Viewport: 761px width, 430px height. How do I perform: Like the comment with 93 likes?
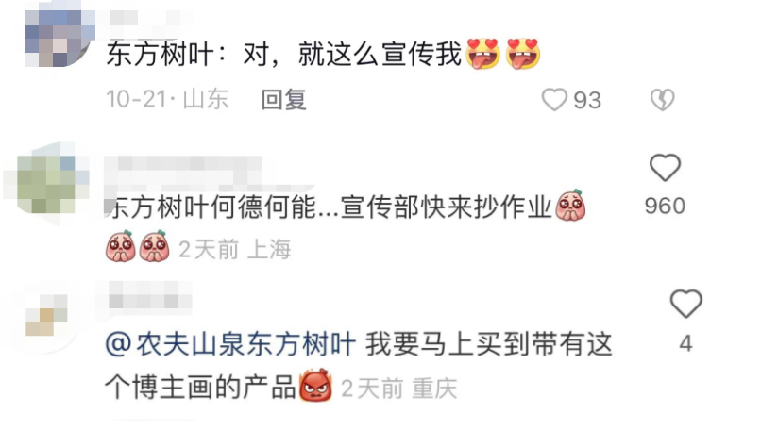(x=554, y=100)
